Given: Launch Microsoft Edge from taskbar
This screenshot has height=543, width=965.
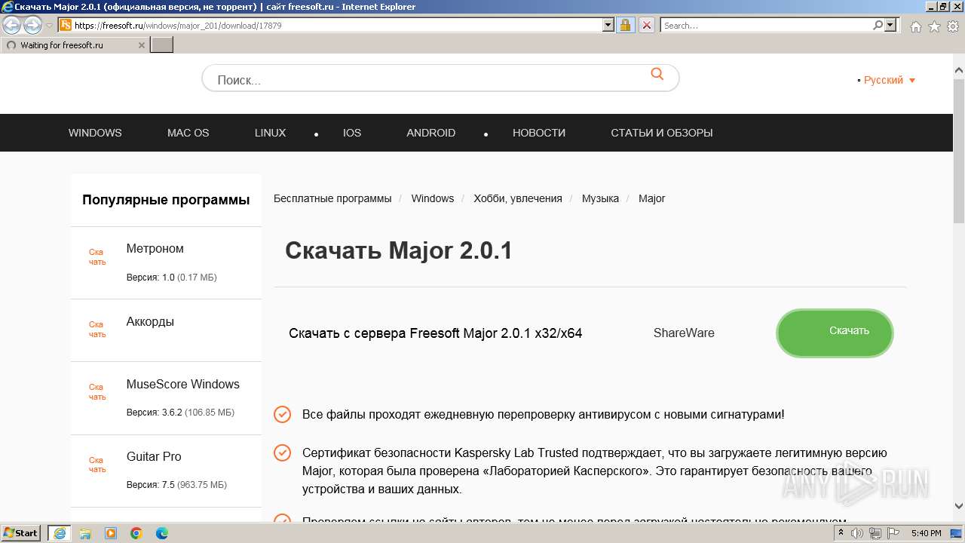Looking at the screenshot, I should [162, 533].
